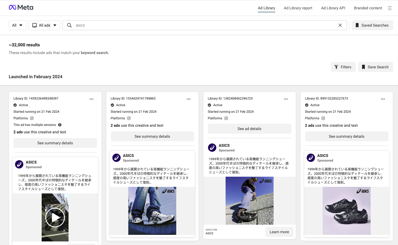Click Instagram platform icon on ad 1554429741798865
Viewport: 398px width, 245px height.
129,118
